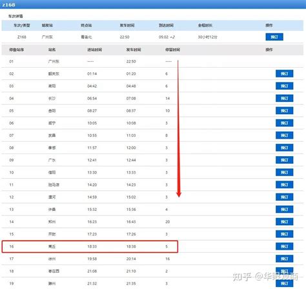
Task: Click terminal station 青岛北
Action: click(x=87, y=37)
